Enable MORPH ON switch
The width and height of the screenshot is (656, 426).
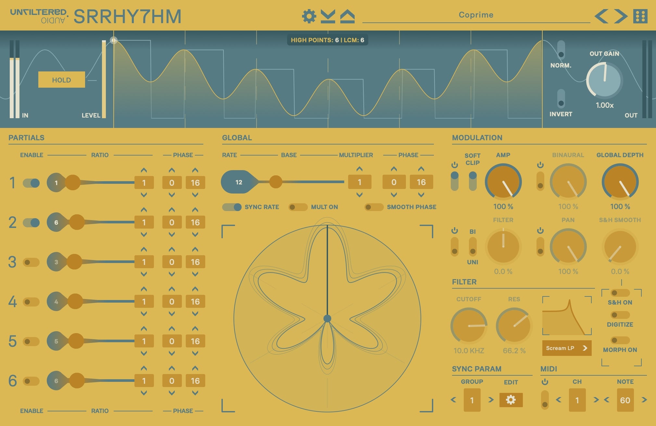coord(620,340)
